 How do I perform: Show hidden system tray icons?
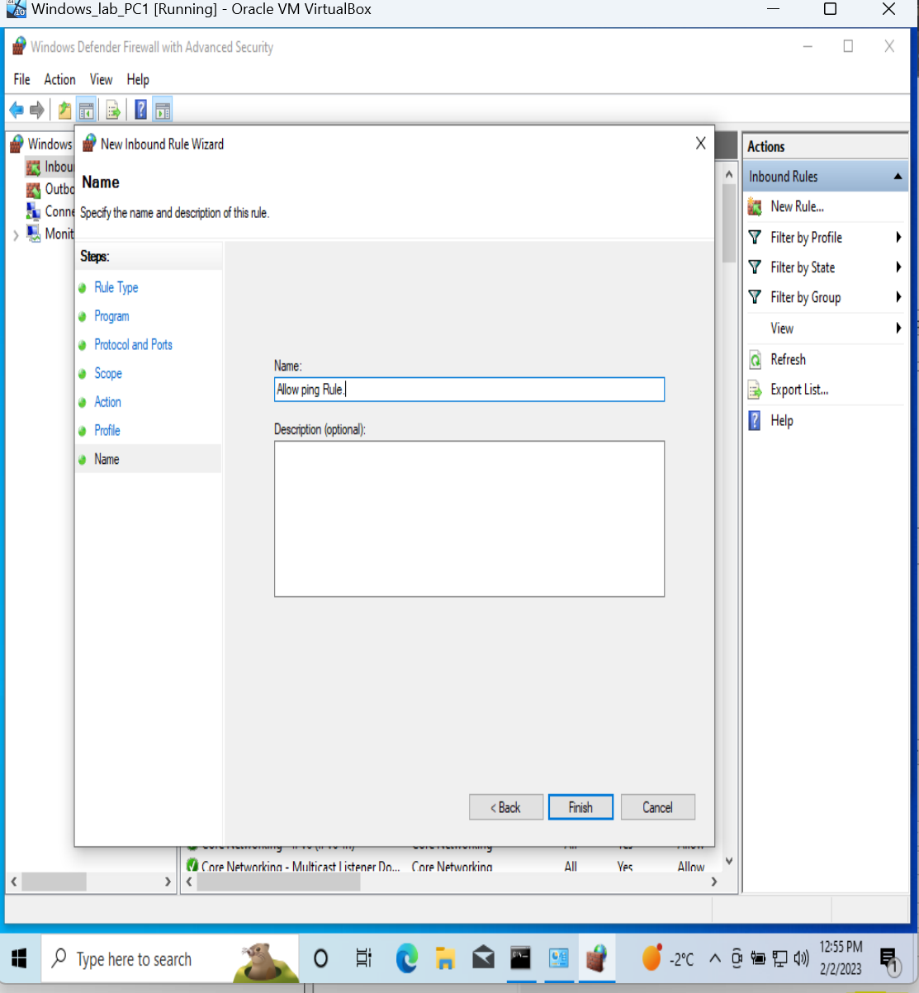coord(715,958)
